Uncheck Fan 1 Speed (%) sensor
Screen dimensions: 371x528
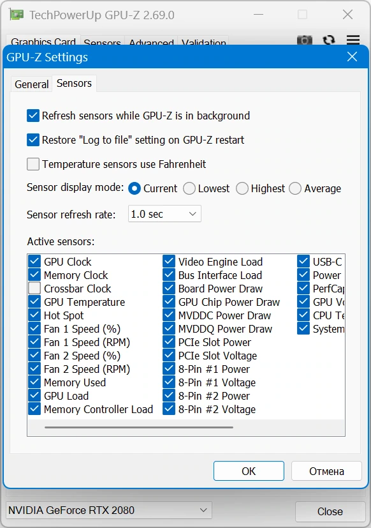pos(34,329)
